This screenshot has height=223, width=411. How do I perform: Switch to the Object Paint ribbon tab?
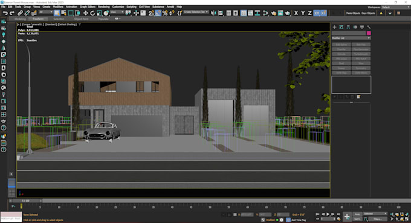(81, 19)
